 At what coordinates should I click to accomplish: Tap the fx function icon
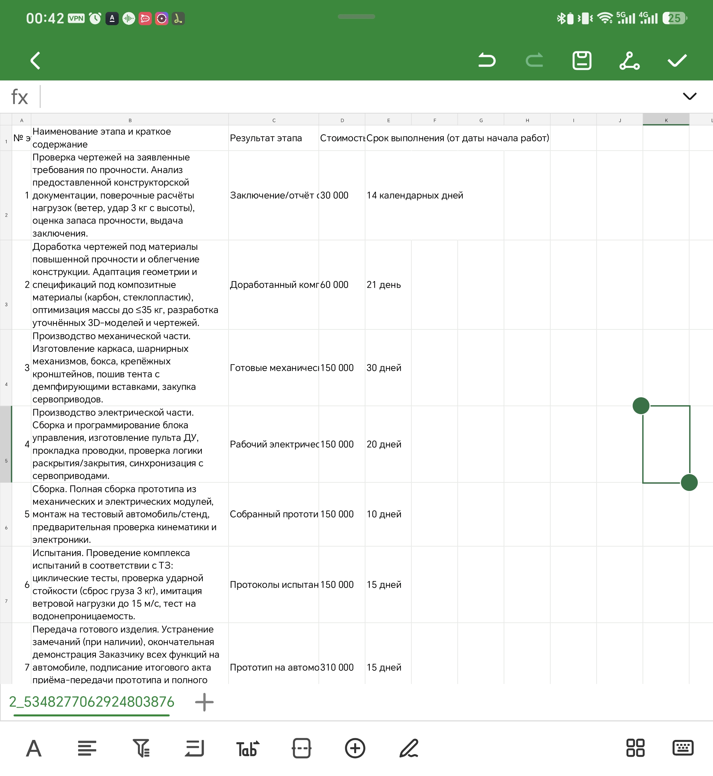click(19, 97)
